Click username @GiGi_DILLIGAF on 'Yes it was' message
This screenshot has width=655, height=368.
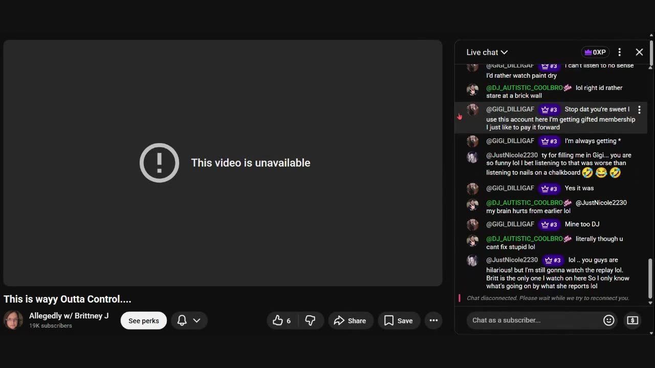coord(510,188)
